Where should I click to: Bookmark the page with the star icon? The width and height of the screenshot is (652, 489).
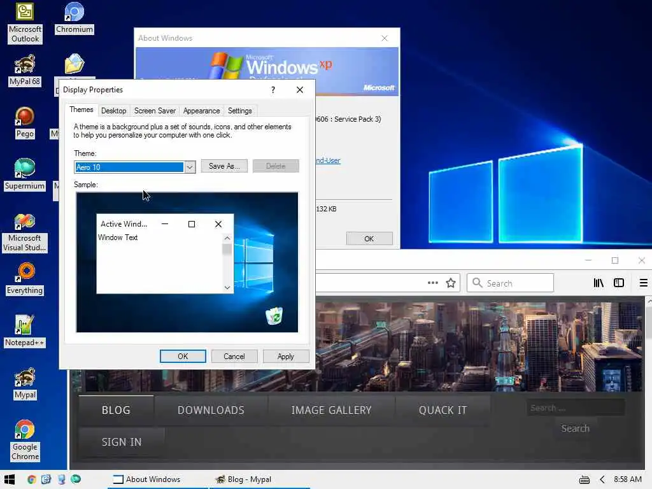tap(451, 283)
